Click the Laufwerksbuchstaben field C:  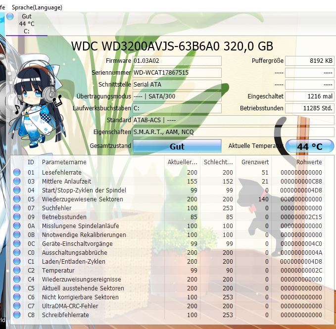pyautogui.click(x=177, y=108)
